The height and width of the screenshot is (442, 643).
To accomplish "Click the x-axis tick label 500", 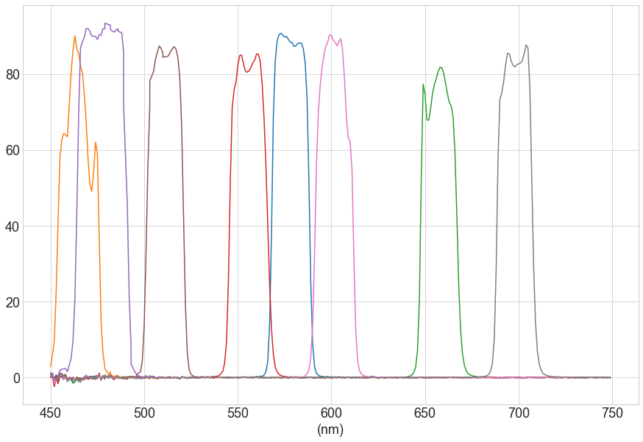I will point(144,413).
